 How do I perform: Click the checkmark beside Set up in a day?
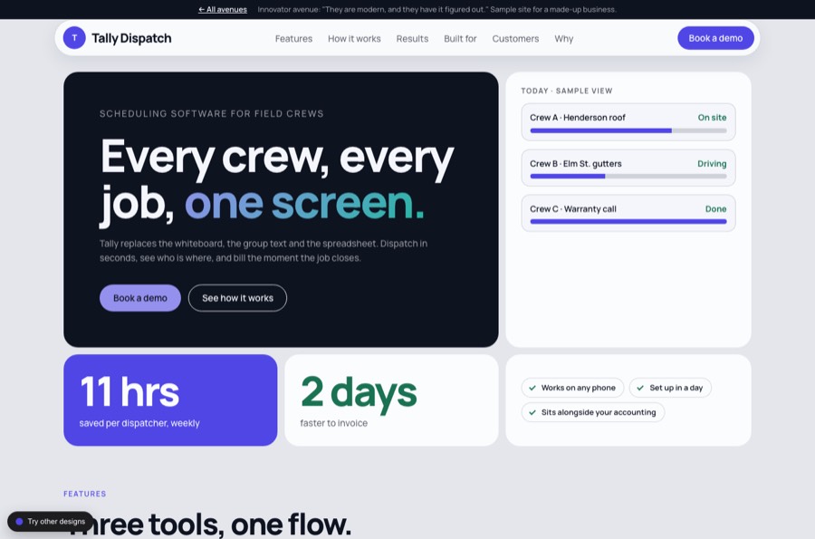coord(640,388)
